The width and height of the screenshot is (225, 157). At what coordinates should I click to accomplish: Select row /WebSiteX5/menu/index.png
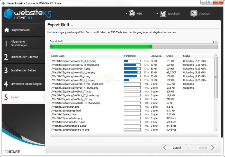point(132,118)
